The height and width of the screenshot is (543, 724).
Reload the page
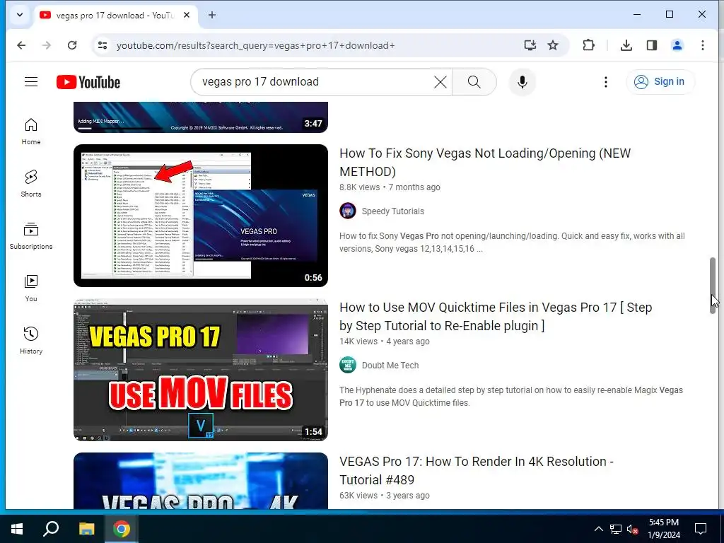(72, 45)
